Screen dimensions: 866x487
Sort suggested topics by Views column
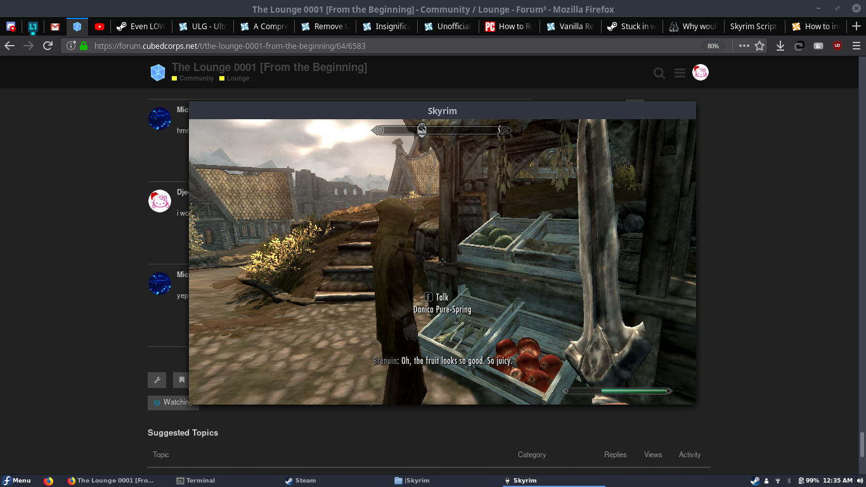[x=653, y=455]
